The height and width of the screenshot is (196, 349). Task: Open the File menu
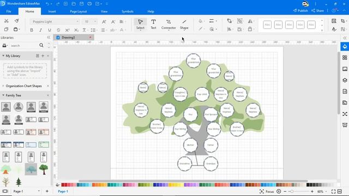(x=9, y=11)
